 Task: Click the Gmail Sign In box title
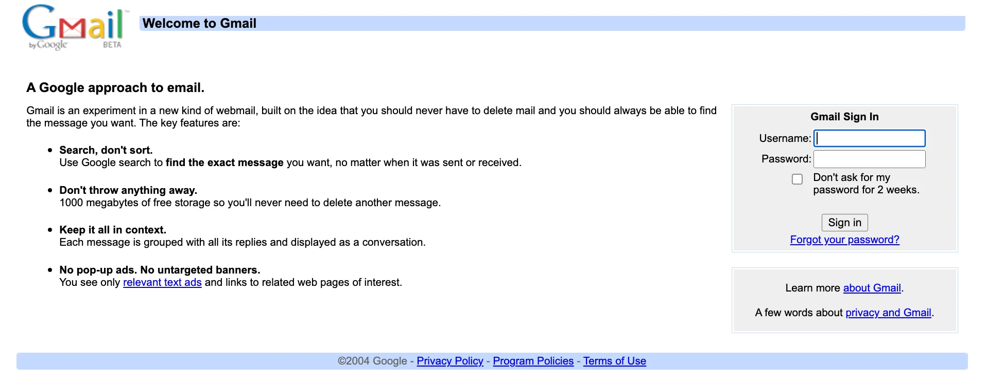pyautogui.click(x=844, y=117)
